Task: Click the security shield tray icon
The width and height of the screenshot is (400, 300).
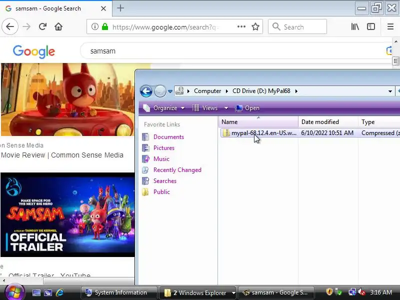Action: tap(329, 291)
